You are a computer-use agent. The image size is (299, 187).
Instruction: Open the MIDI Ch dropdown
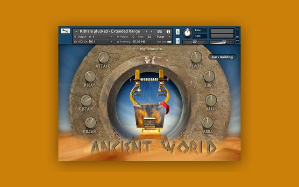pyautogui.click(x=93, y=42)
